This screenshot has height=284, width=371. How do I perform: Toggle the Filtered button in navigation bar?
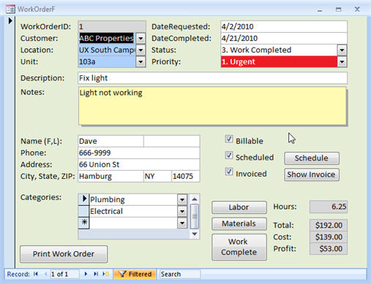(135, 274)
